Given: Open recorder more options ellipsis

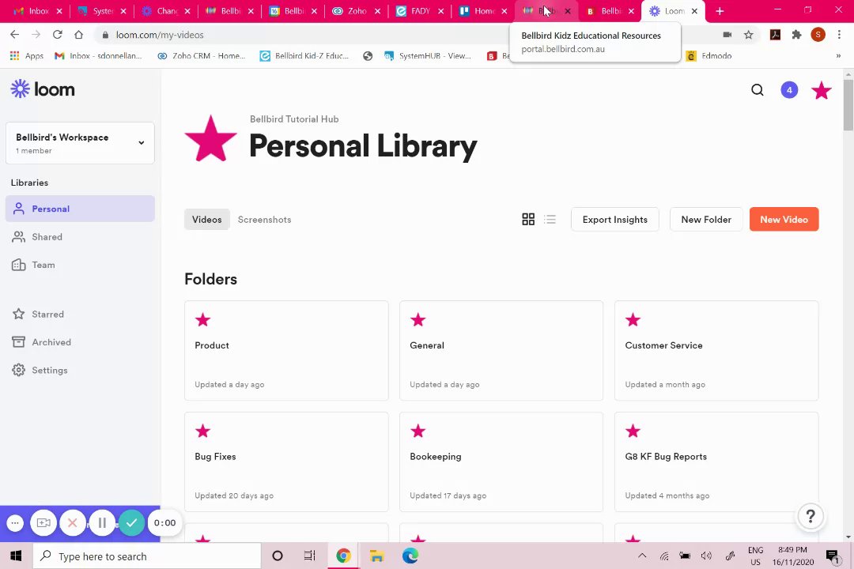Looking at the screenshot, I should click(x=15, y=522).
